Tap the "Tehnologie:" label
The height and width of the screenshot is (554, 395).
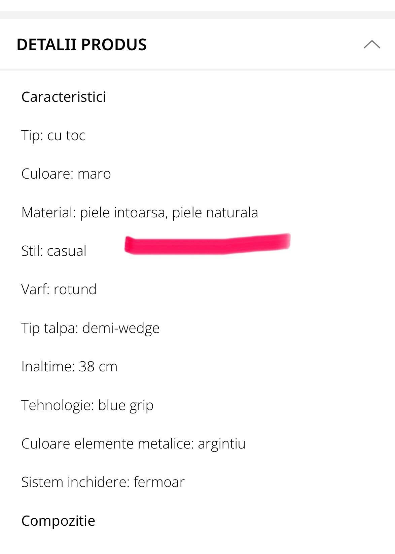[58, 405]
